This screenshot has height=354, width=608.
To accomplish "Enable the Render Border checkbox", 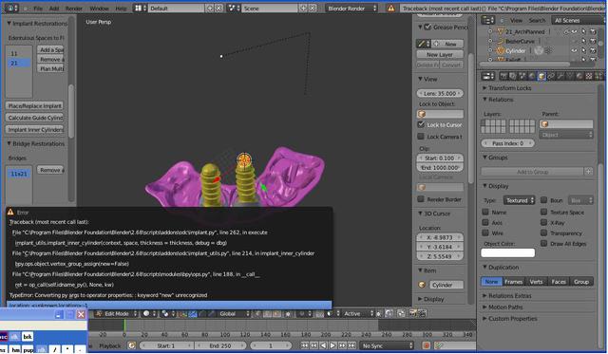I will 421,199.
